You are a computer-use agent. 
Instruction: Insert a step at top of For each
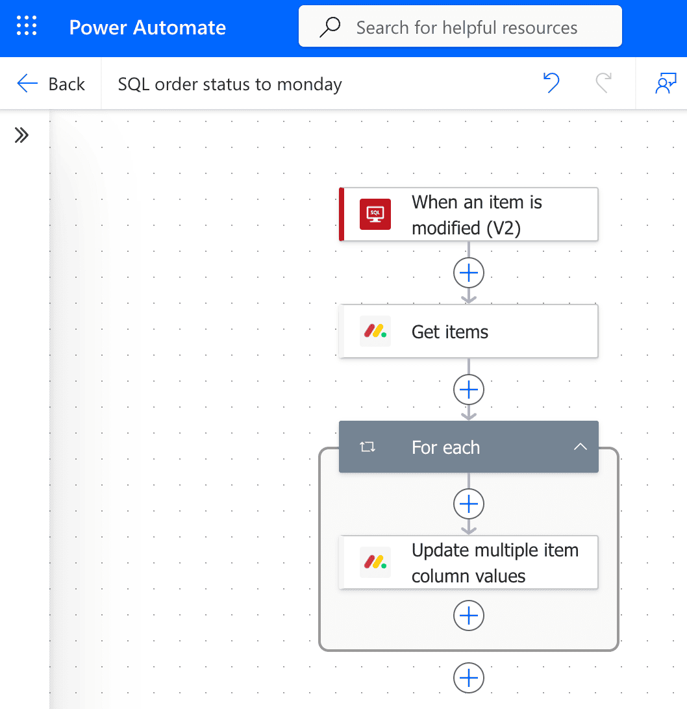(x=469, y=504)
